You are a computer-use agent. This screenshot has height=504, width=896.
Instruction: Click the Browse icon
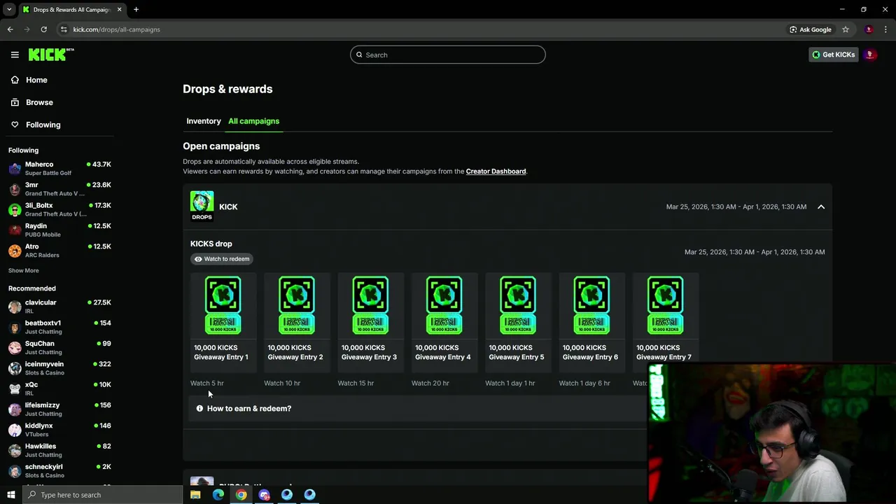[15, 102]
